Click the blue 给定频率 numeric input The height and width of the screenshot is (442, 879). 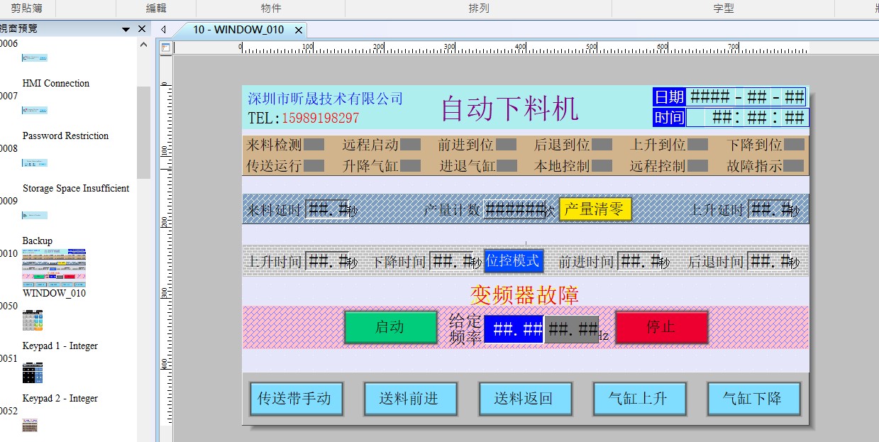pyautogui.click(x=514, y=329)
